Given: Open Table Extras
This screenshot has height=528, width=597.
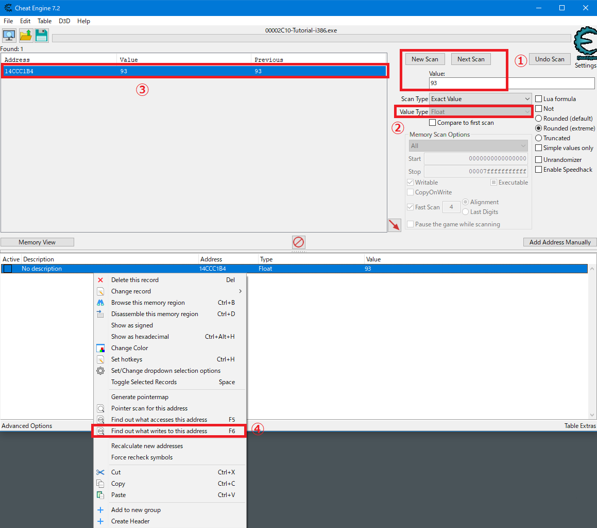Looking at the screenshot, I should tap(580, 426).
